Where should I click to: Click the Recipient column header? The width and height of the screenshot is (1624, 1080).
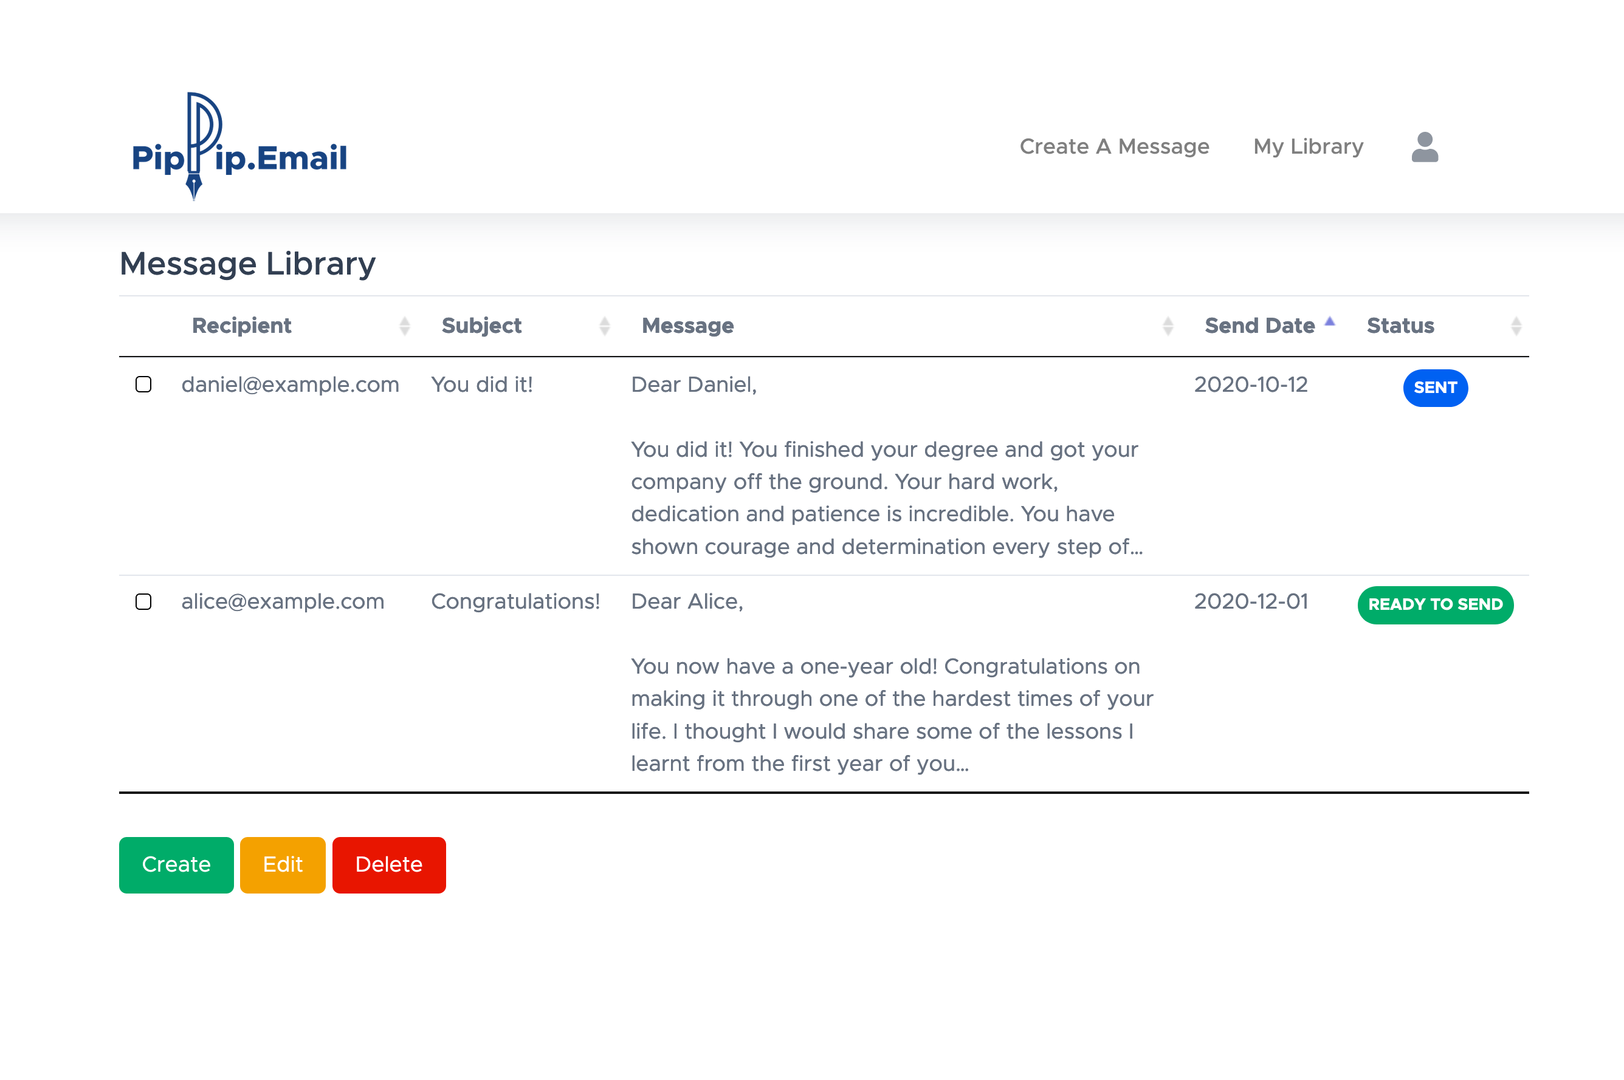242,326
